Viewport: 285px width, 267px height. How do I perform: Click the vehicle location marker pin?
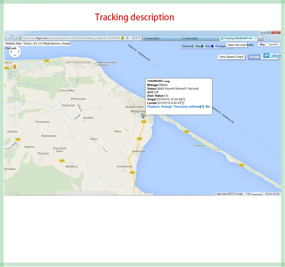[143, 115]
